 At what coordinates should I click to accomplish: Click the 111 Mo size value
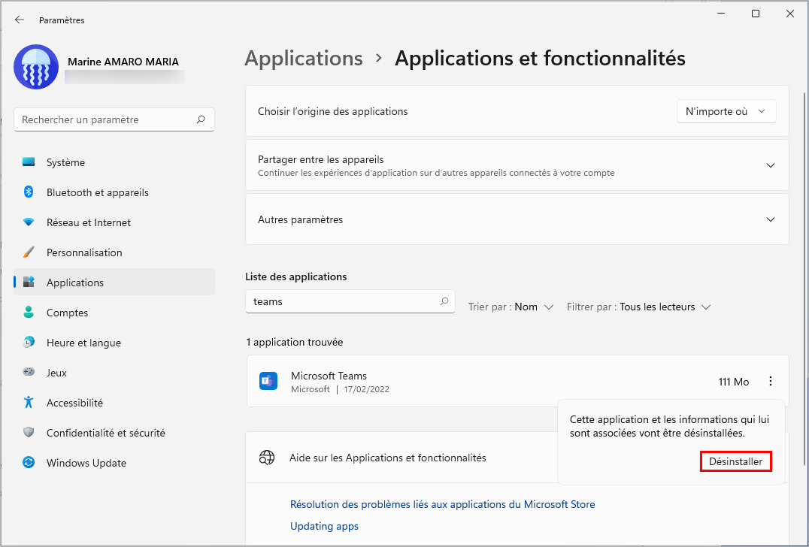pos(734,382)
